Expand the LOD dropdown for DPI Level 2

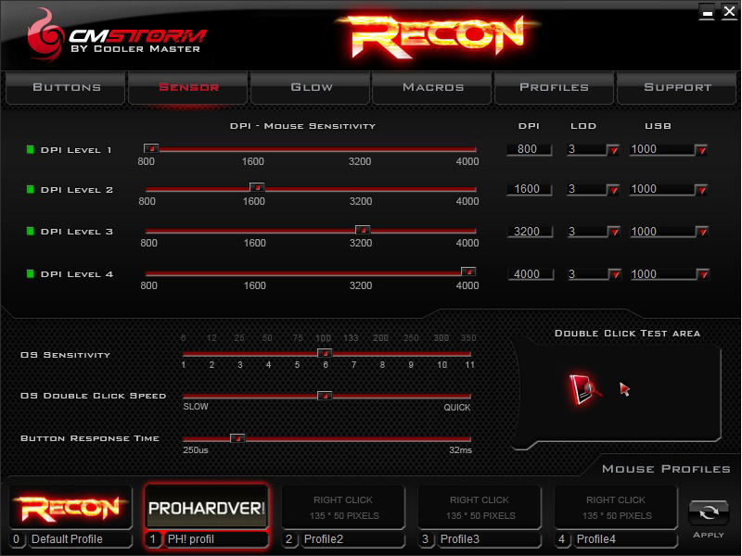(x=613, y=190)
